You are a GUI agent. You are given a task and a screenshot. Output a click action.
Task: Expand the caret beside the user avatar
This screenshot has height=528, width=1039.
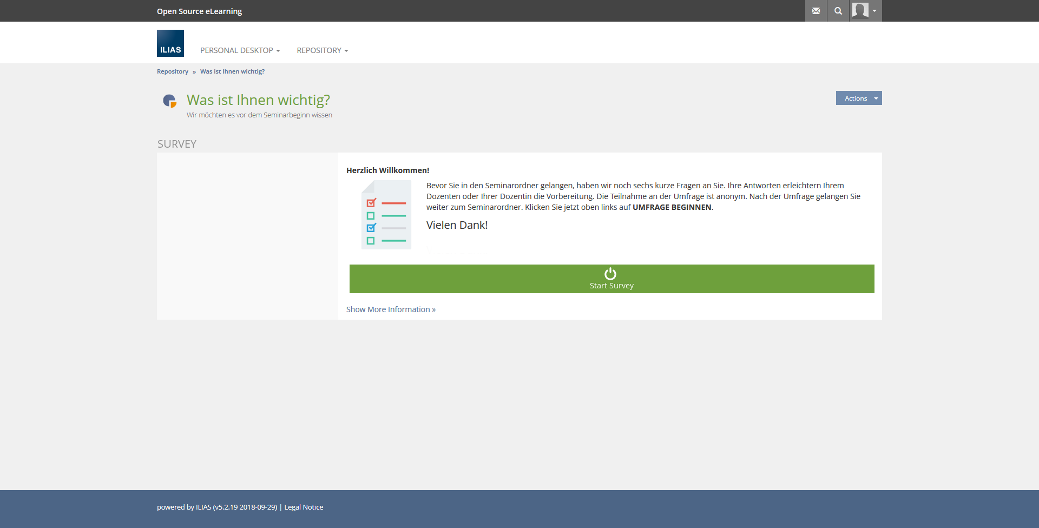click(x=874, y=11)
